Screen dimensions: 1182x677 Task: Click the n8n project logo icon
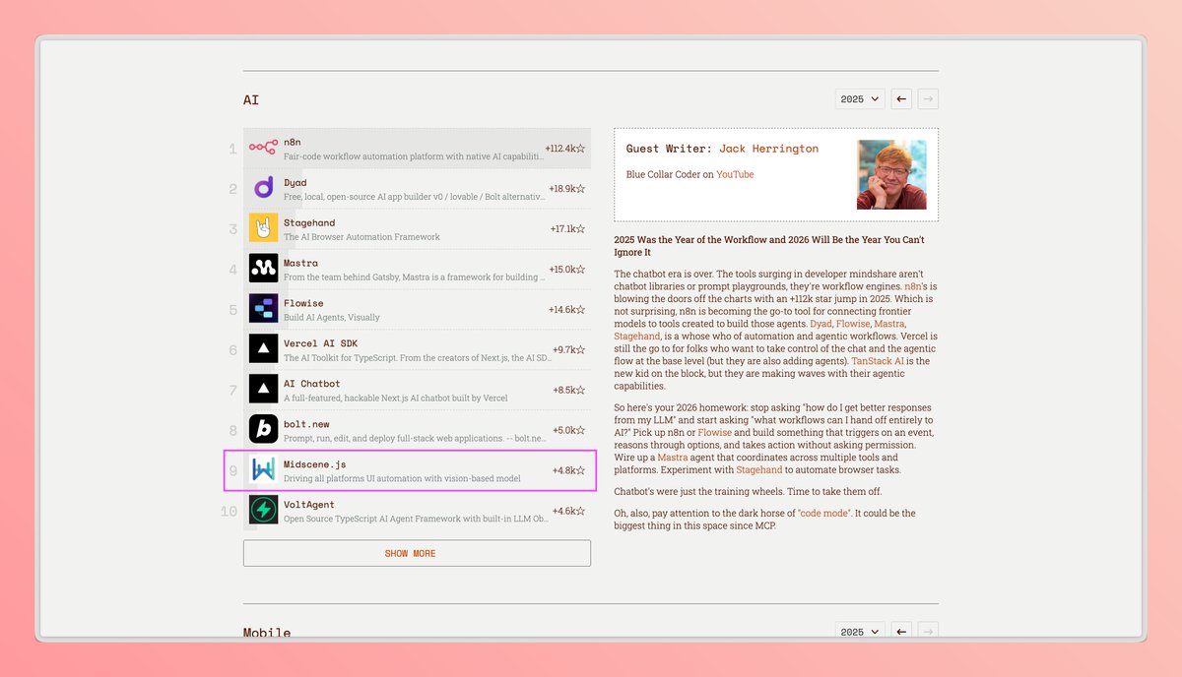tap(263, 148)
